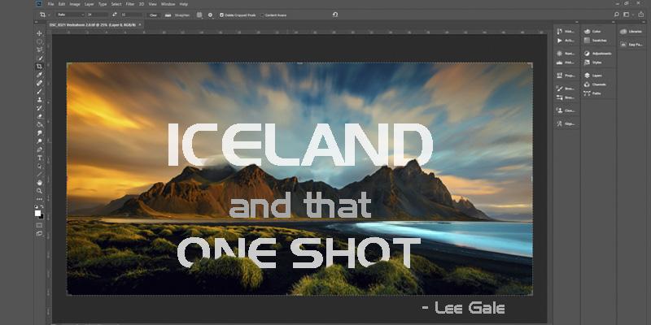This screenshot has height=325, width=651.
Task: Select the Zoom tool
Action: click(x=39, y=191)
